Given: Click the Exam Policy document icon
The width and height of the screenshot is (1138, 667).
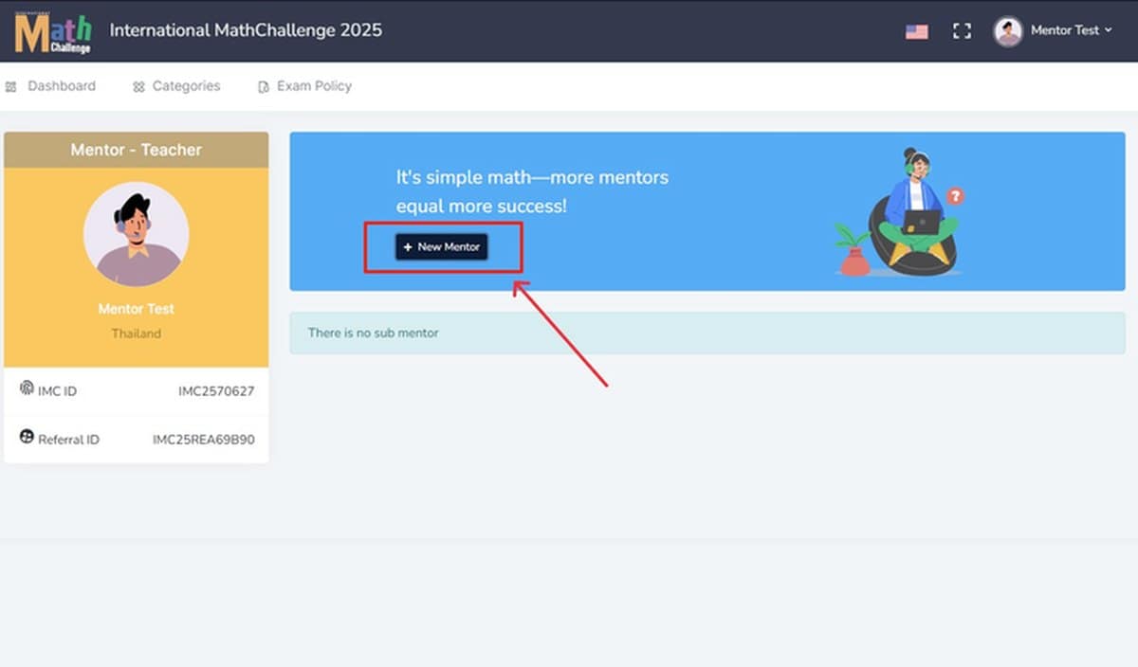Looking at the screenshot, I should 264,86.
